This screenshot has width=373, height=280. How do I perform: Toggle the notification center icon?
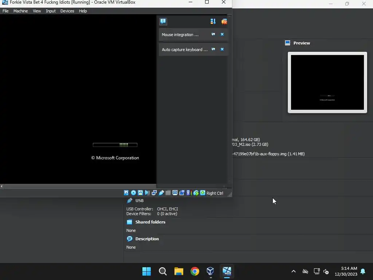[163, 22]
